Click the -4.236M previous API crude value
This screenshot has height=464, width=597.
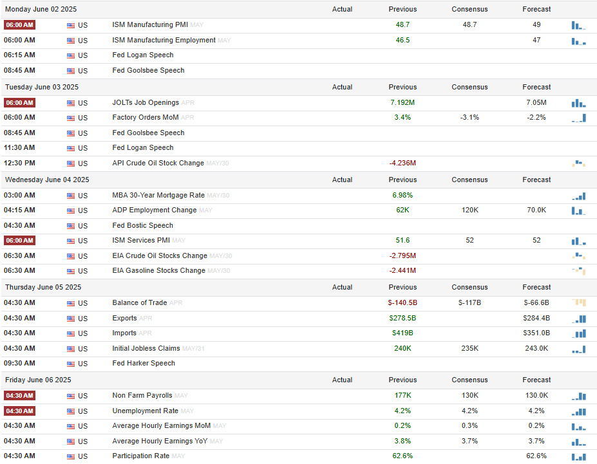403,163
